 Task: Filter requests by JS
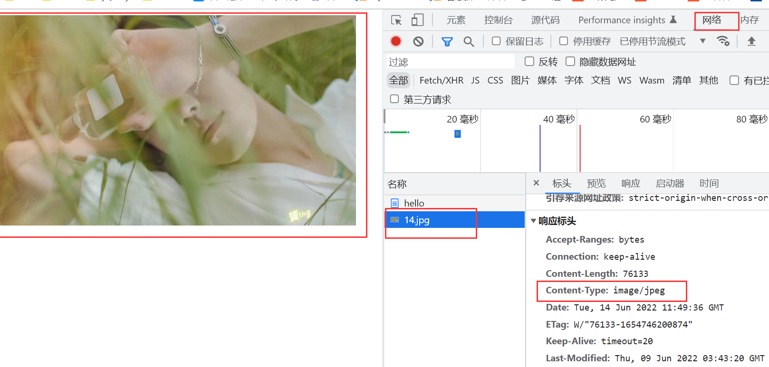click(475, 80)
